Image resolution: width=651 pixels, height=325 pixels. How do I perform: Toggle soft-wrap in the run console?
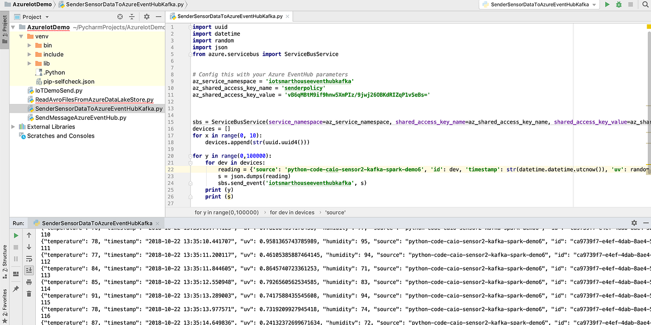pyautogui.click(x=29, y=258)
